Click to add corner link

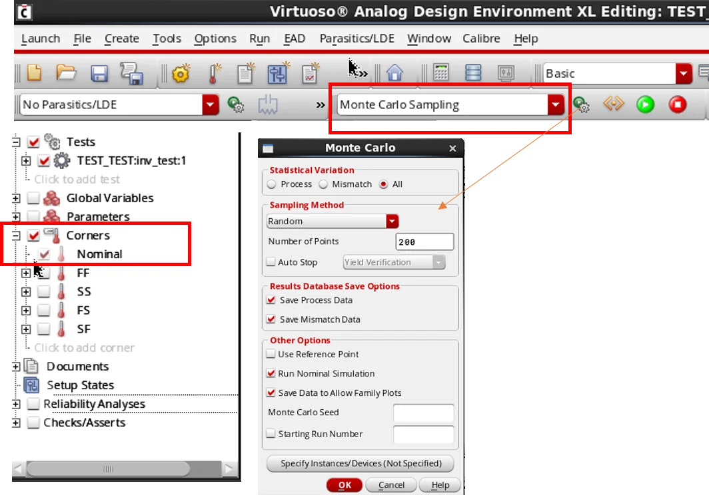click(84, 348)
